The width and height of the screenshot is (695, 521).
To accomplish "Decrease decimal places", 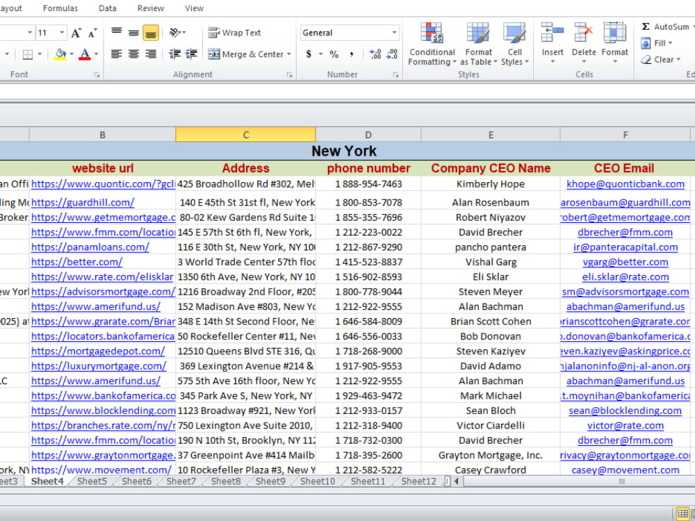I will pyautogui.click(x=392, y=54).
